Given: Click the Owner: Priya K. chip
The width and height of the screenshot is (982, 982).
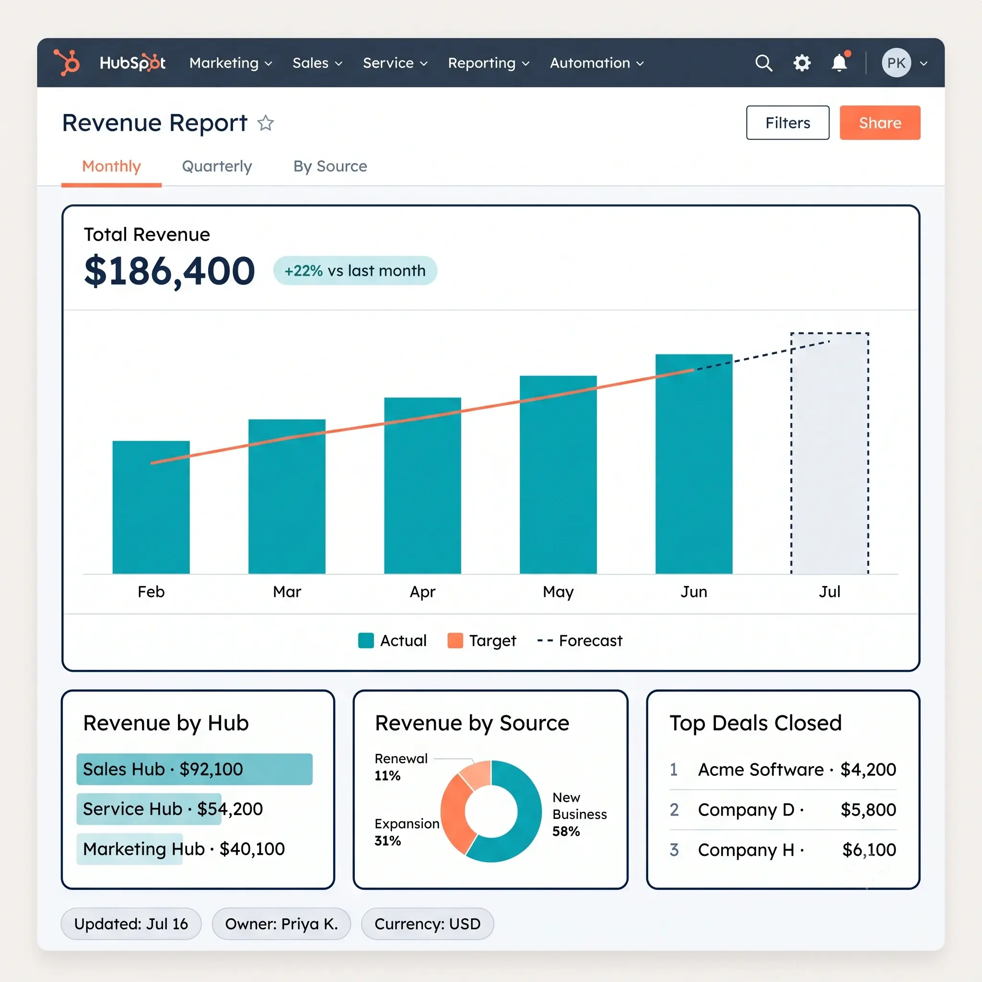Looking at the screenshot, I should point(281,924).
